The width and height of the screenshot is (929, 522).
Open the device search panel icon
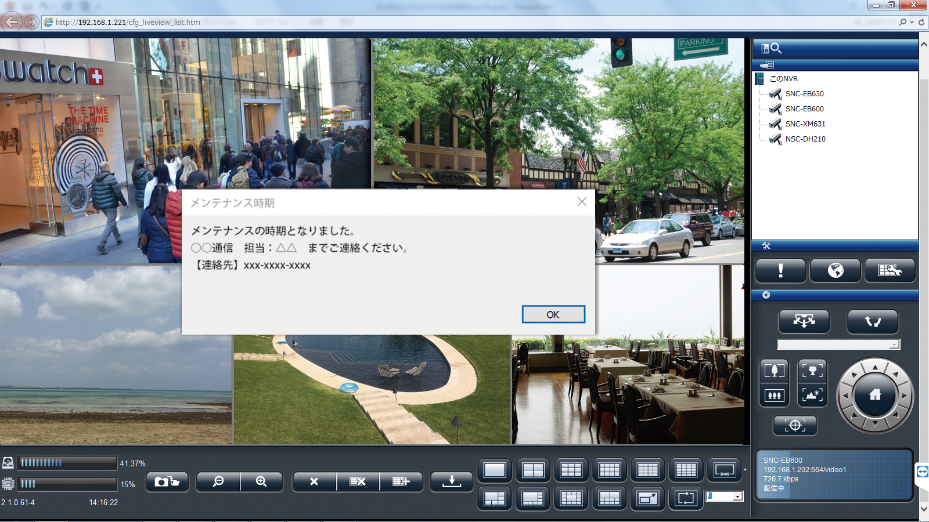coord(772,48)
